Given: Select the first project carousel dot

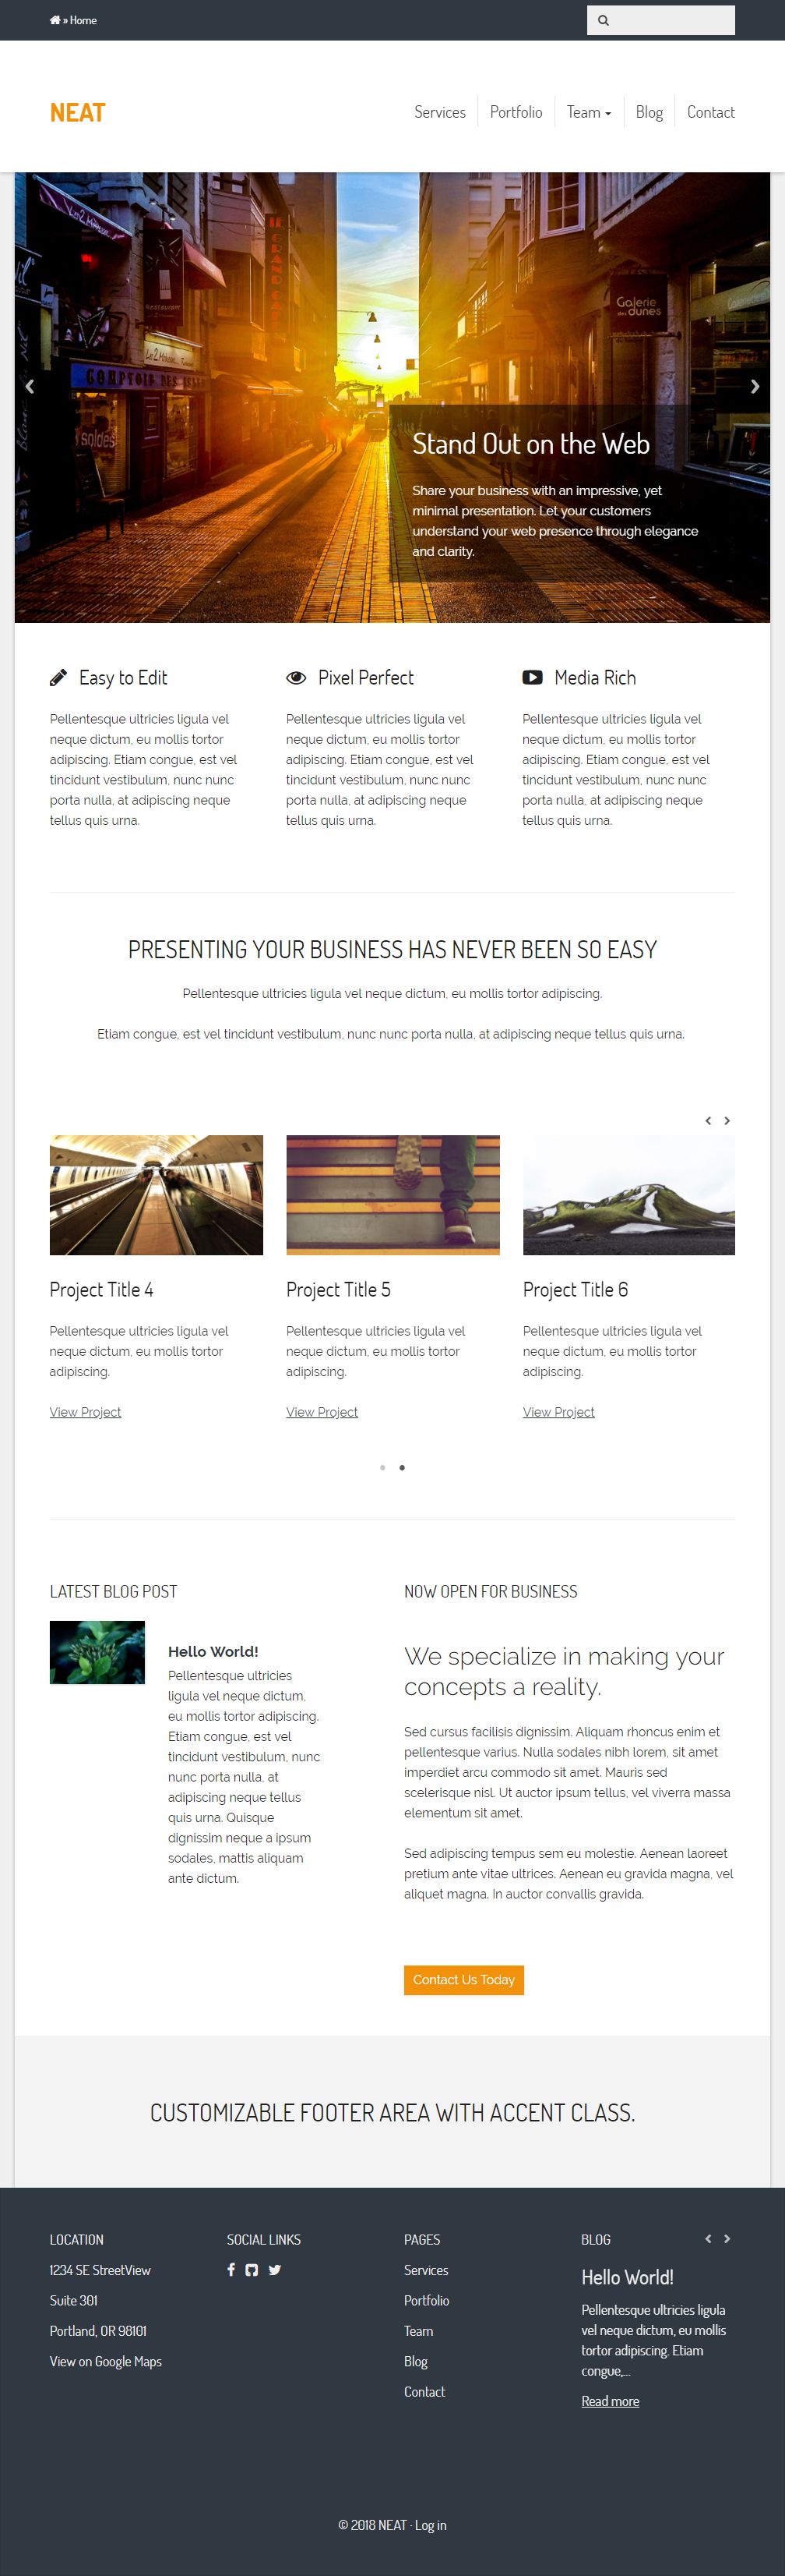Looking at the screenshot, I should (382, 1467).
